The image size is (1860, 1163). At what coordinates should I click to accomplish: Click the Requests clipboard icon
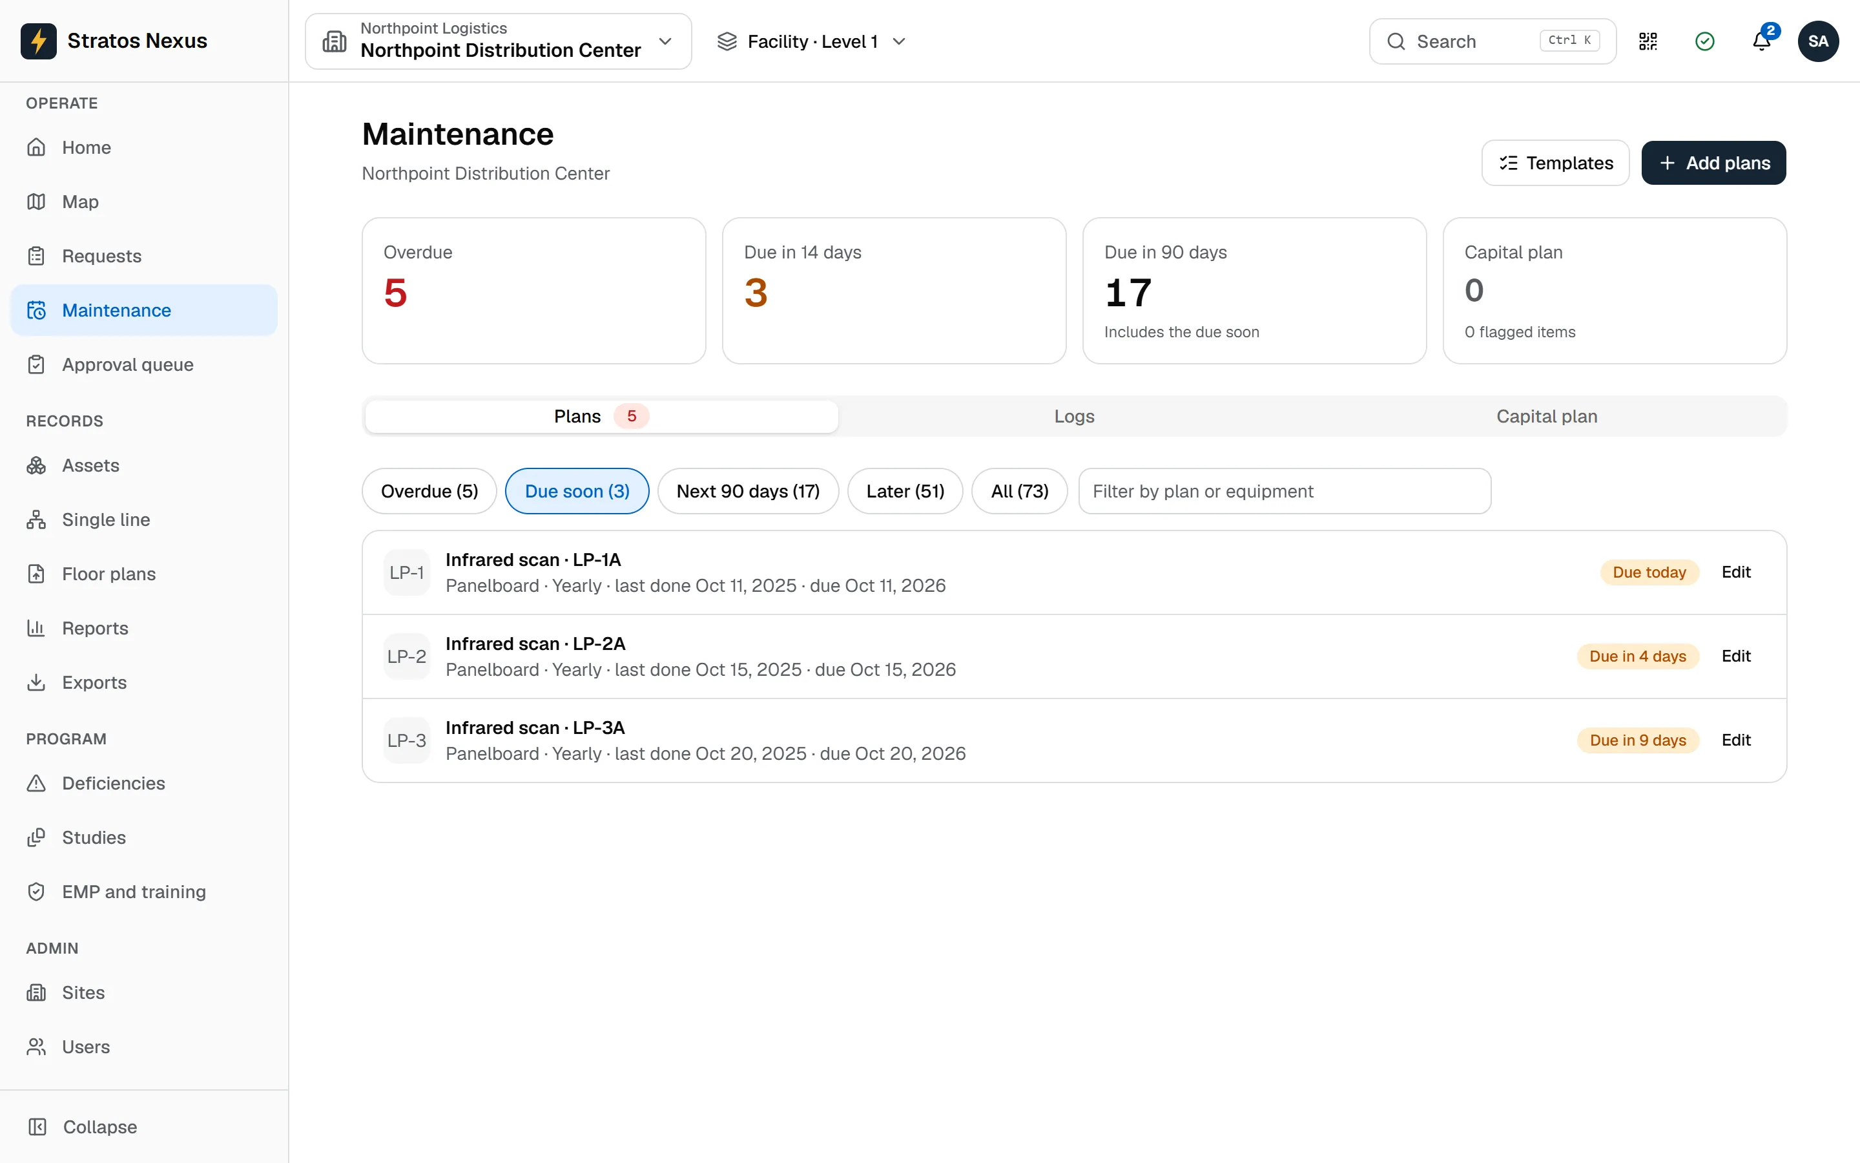coord(36,256)
